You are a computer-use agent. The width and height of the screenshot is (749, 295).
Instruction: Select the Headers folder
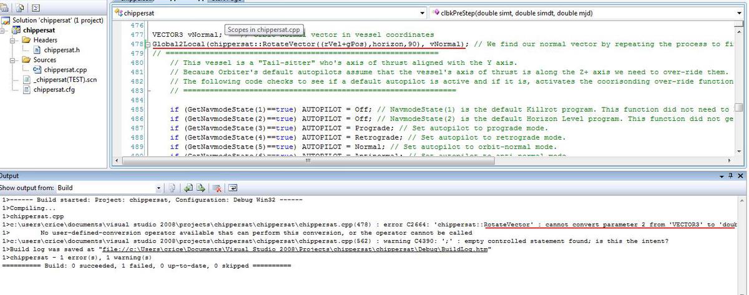tap(39, 40)
